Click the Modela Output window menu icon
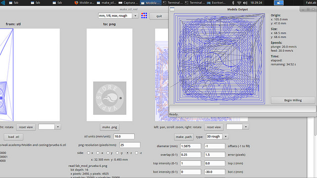 point(172,9)
